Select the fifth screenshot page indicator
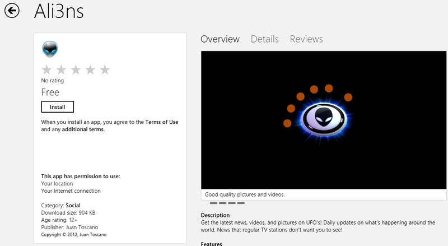Image resolution: width=448 pixels, height=246 pixels. click(x=241, y=203)
